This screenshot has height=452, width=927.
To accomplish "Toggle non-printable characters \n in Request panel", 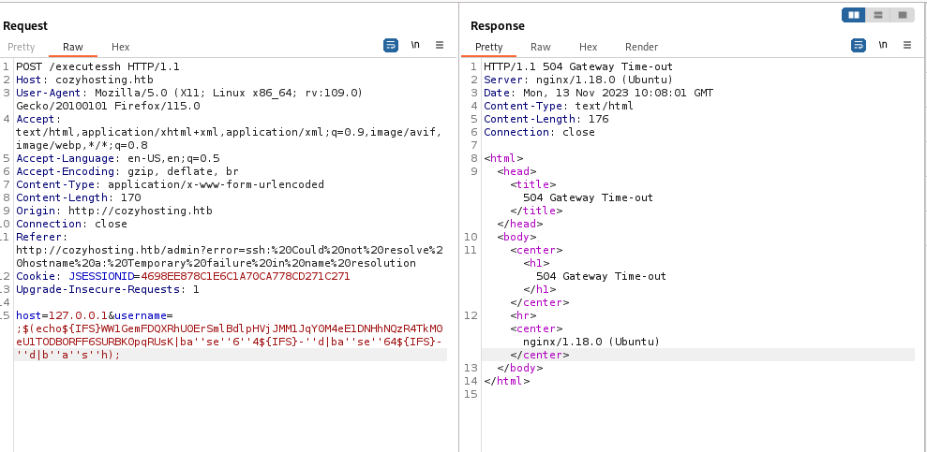I will (415, 46).
